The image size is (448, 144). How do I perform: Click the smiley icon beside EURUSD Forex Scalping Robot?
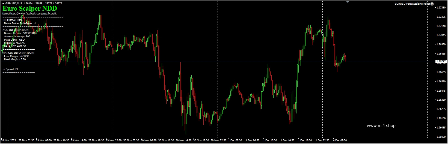coord(432,4)
